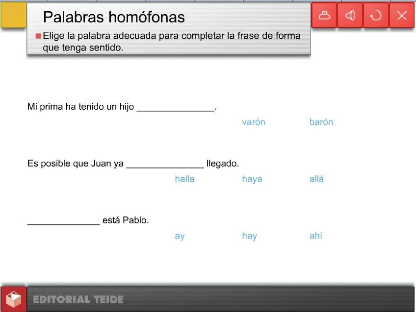Click the red square bullet before the instructions
416x312 pixels.
[x=39, y=35]
